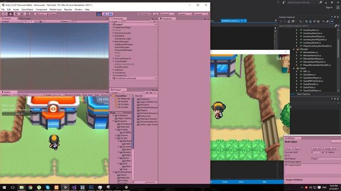This screenshot has height=191, width=341.
Task: Click the Unity Step frame button
Action: 110,14
